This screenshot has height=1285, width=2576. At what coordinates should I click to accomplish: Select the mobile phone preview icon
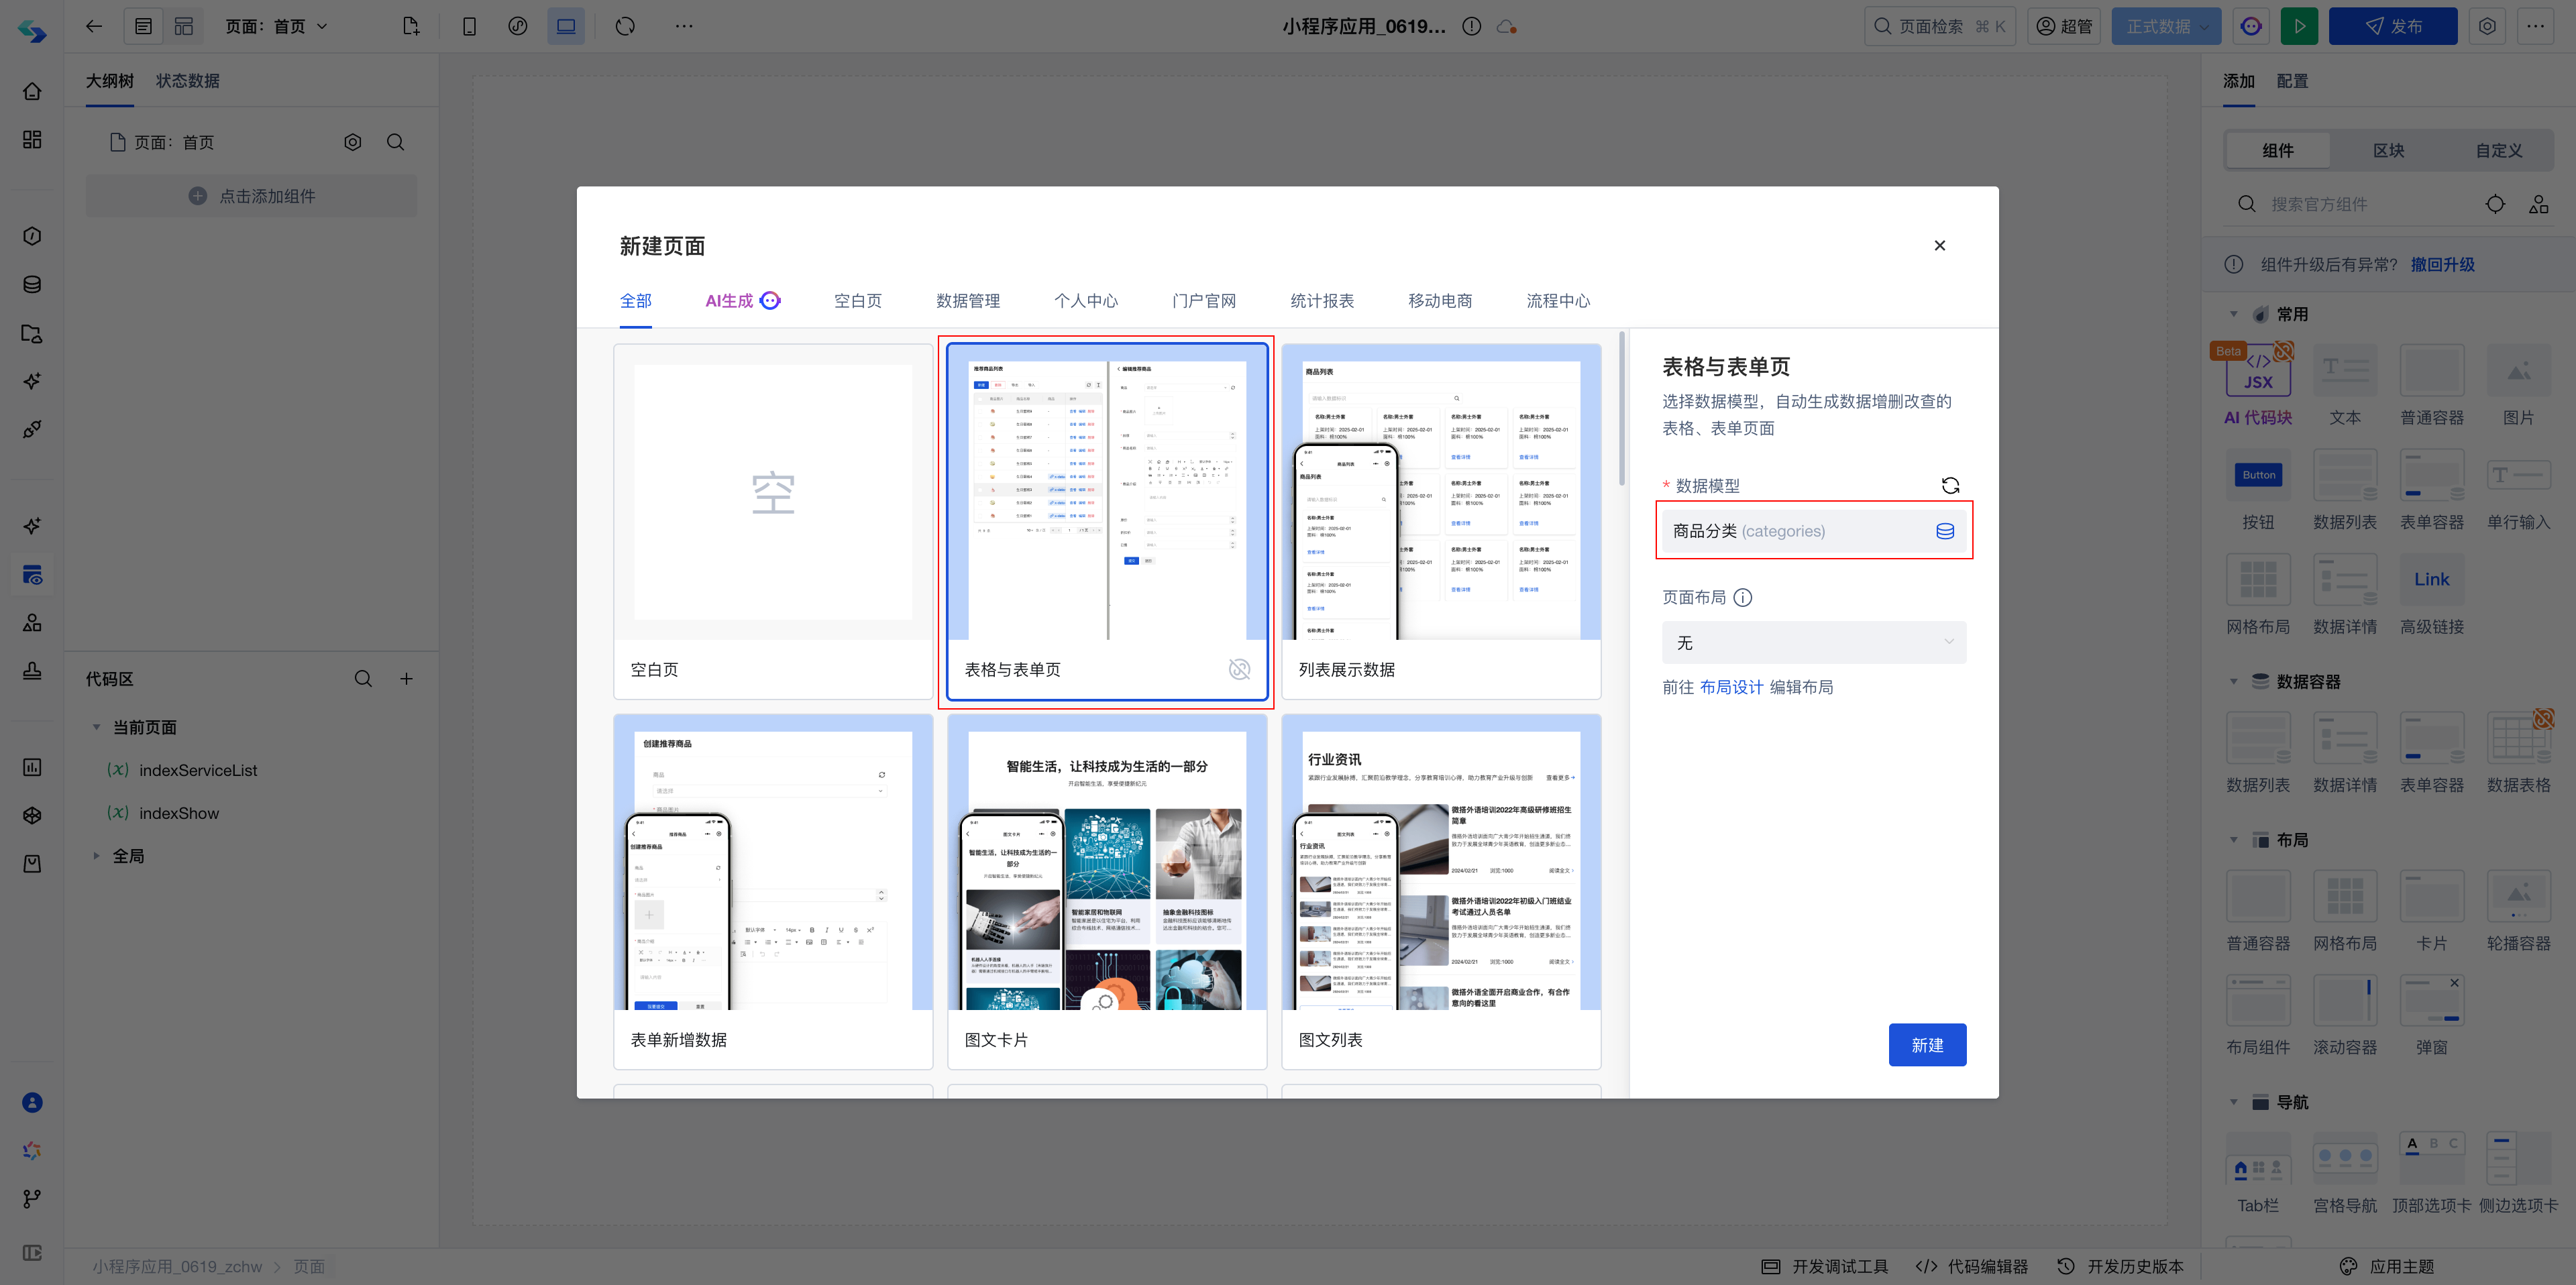tap(469, 27)
